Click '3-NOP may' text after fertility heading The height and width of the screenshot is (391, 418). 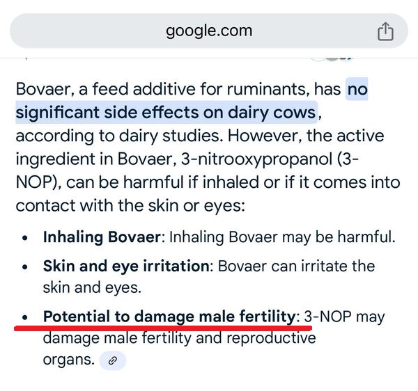(344, 317)
